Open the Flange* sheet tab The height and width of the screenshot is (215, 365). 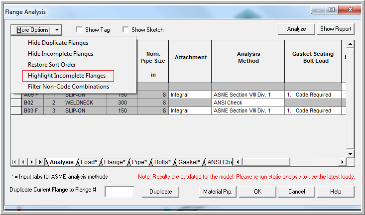tap(115, 162)
